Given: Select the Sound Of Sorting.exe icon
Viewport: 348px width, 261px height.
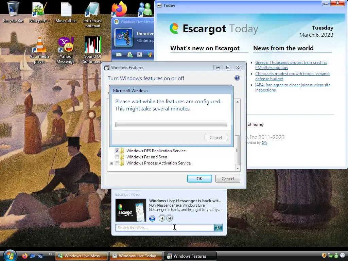Looking at the screenshot, I should pos(92,50).
